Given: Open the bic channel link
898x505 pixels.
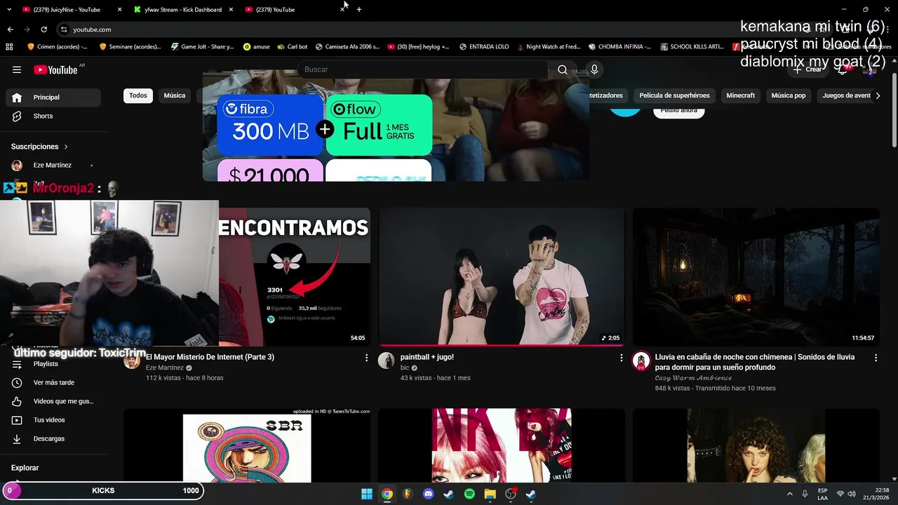Looking at the screenshot, I should [405, 368].
